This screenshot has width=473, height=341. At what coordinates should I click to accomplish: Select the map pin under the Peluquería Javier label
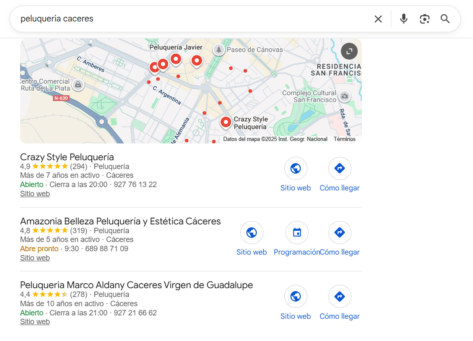(x=176, y=59)
